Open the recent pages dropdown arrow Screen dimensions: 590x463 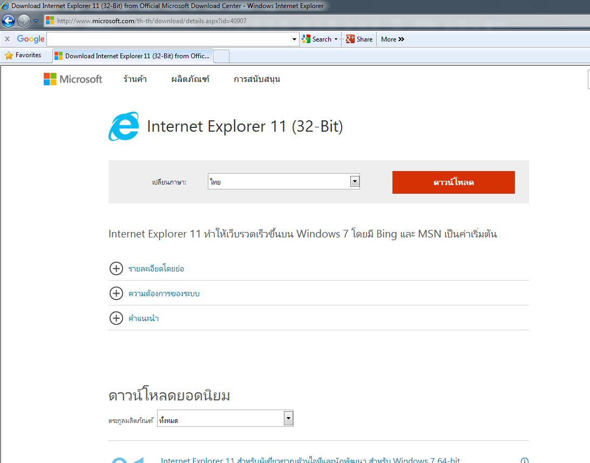(x=36, y=21)
